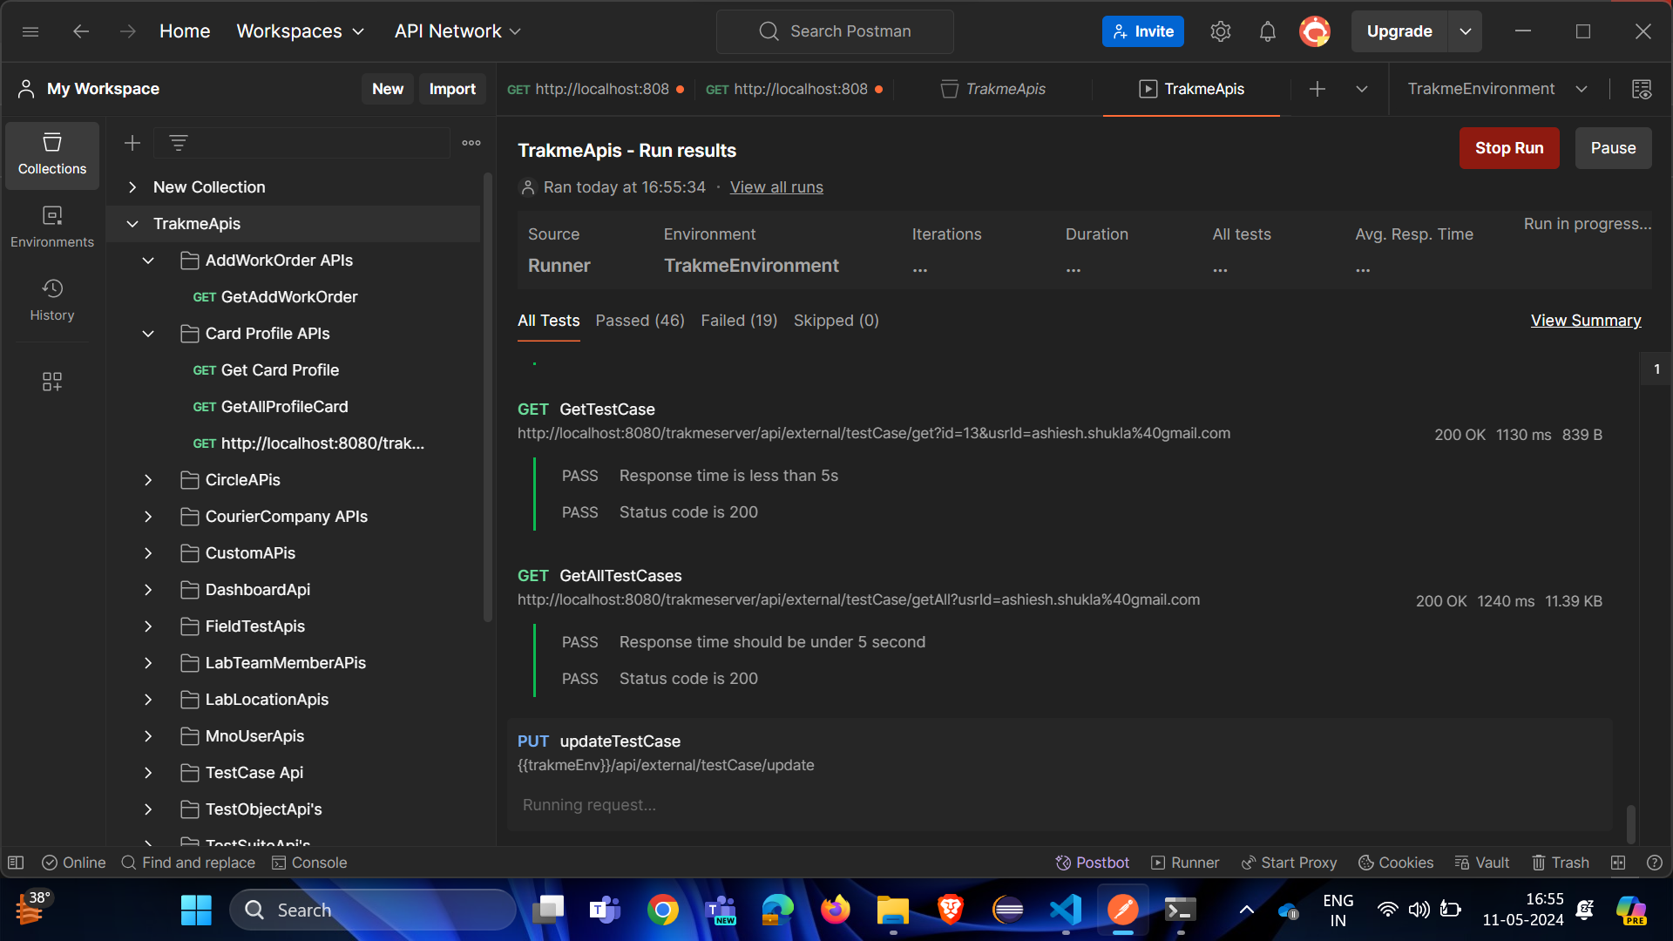Open the environment quick look icon
This screenshot has height=941, width=1673.
pyautogui.click(x=1642, y=89)
